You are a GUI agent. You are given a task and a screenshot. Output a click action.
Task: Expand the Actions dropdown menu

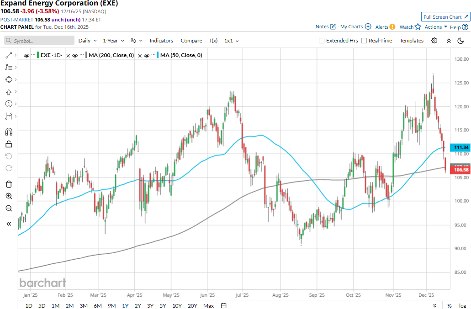tap(436, 27)
